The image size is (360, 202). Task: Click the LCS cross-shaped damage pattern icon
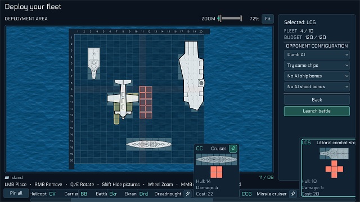pos(334,169)
